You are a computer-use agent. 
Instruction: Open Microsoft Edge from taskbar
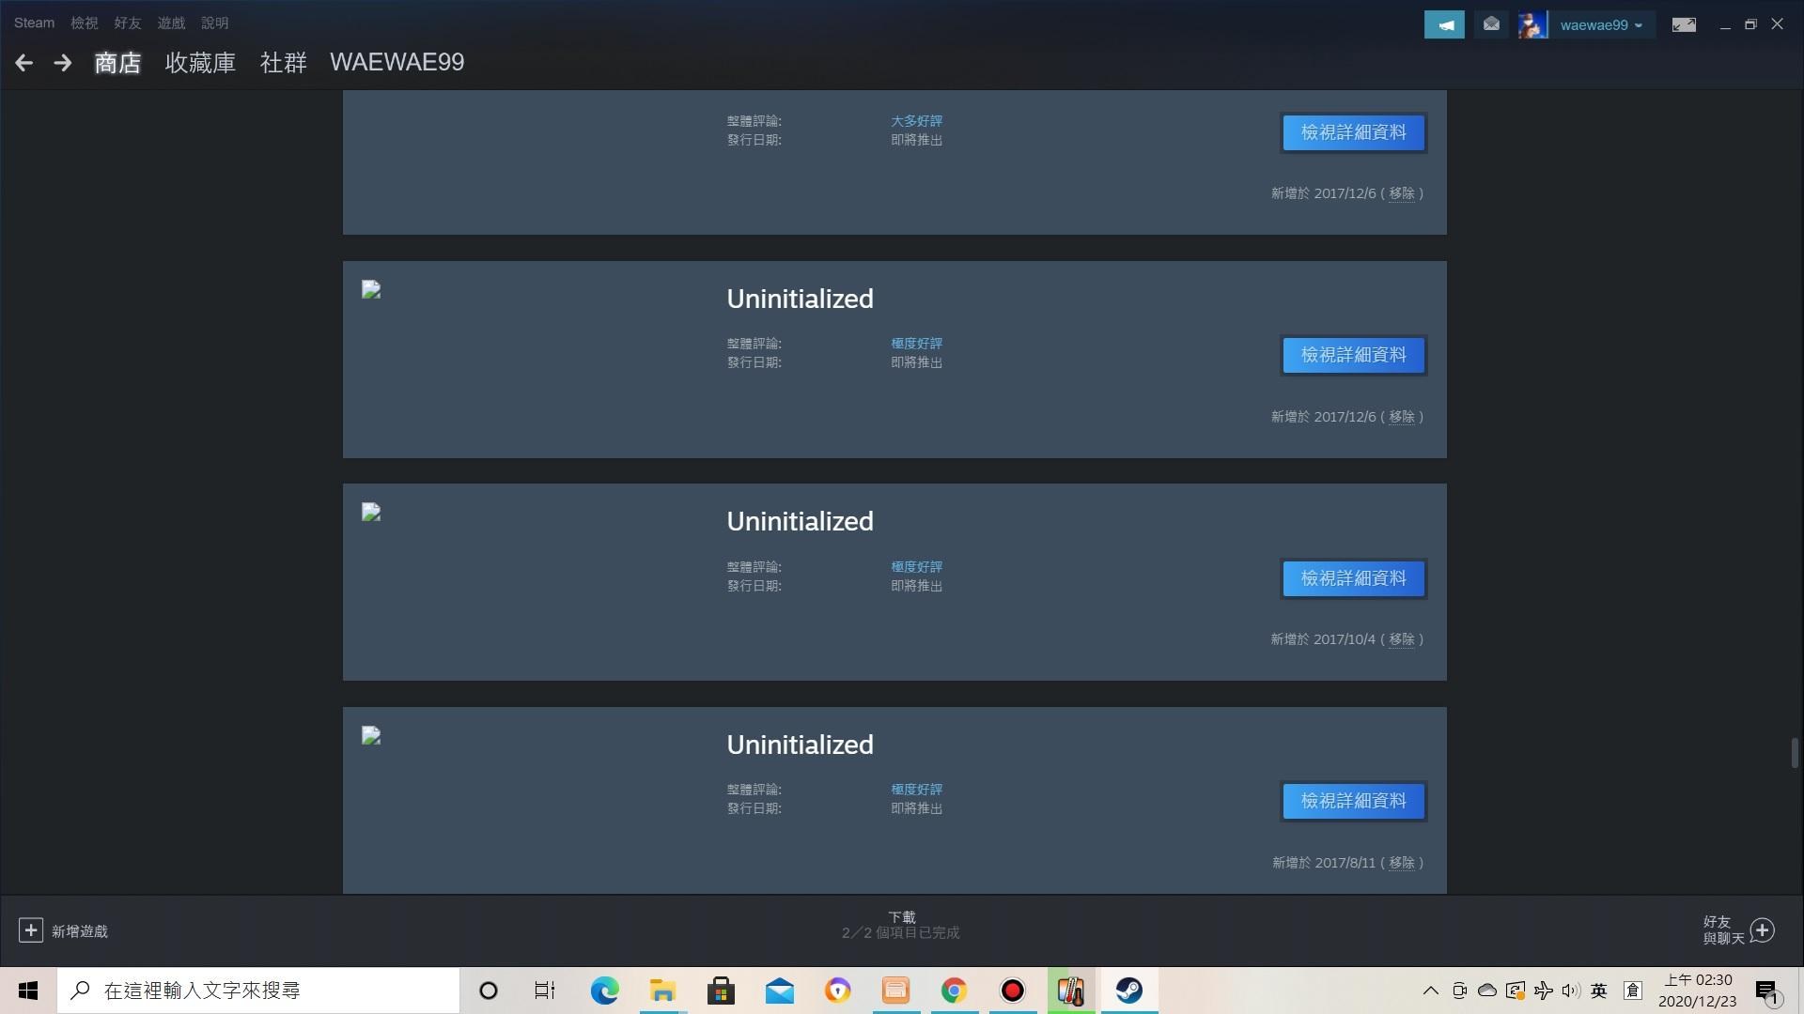pyautogui.click(x=604, y=991)
